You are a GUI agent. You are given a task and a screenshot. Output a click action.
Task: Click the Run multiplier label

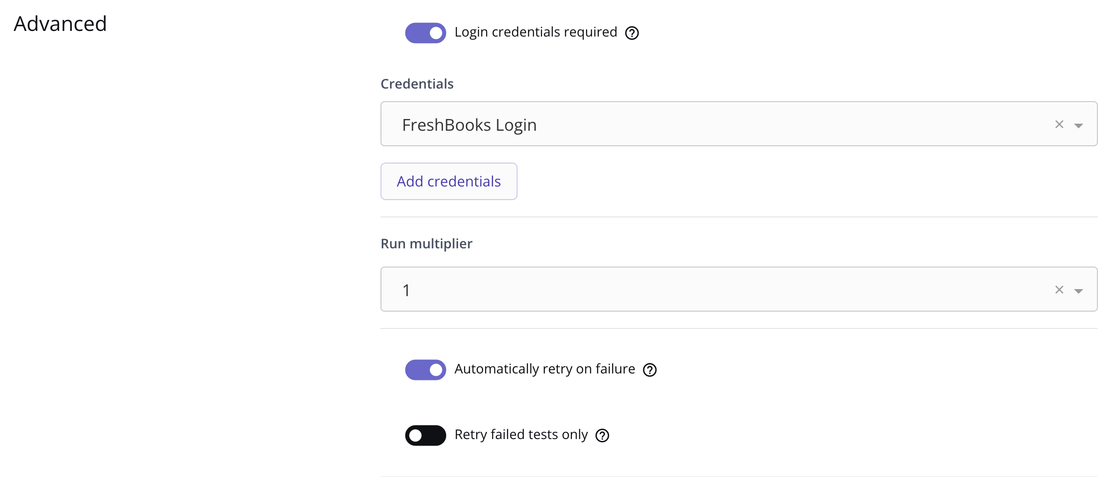(x=426, y=244)
